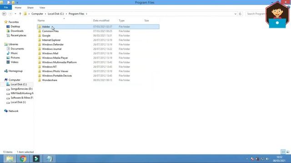Open the recent locations dropdown arrow

pyautogui.click(x=15, y=14)
